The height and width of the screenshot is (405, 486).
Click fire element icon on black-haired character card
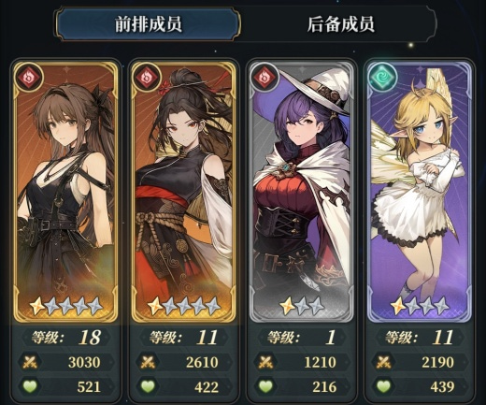pos(147,77)
